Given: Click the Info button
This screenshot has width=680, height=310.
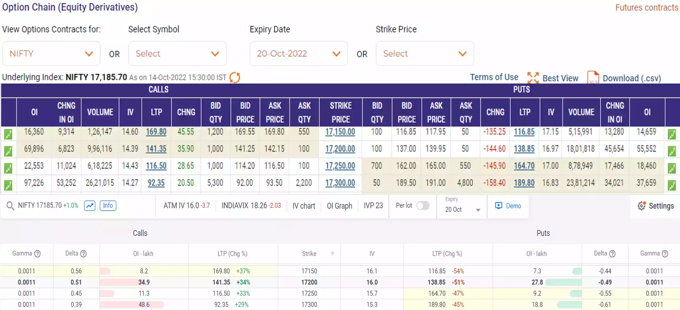Looking at the screenshot, I should point(108,205).
